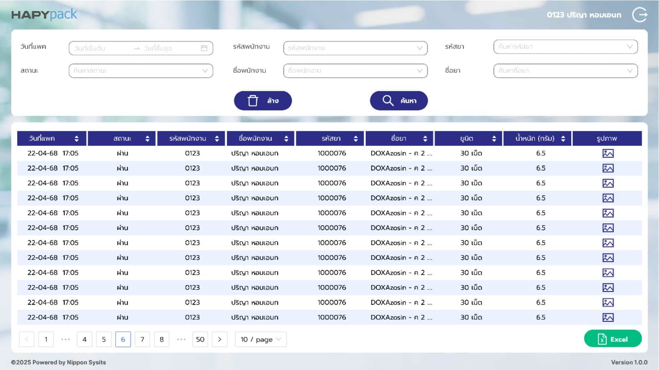Click the image icon in the first table row

pos(608,153)
